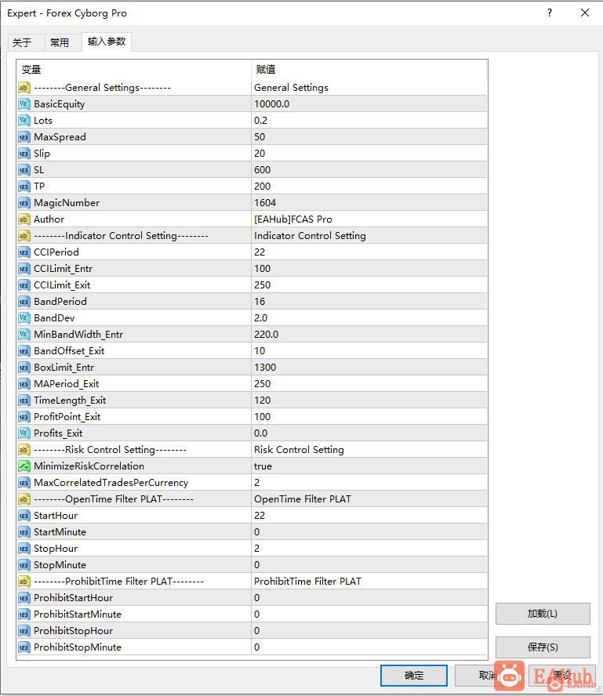The image size is (603, 696).
Task: Click the icon next to TP variable
Action: click(x=24, y=186)
